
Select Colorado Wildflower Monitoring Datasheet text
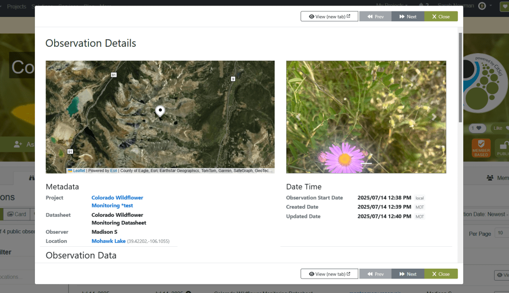click(x=119, y=219)
